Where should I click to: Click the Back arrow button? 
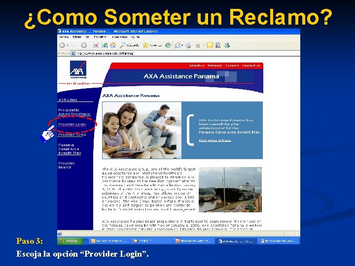(x=62, y=45)
